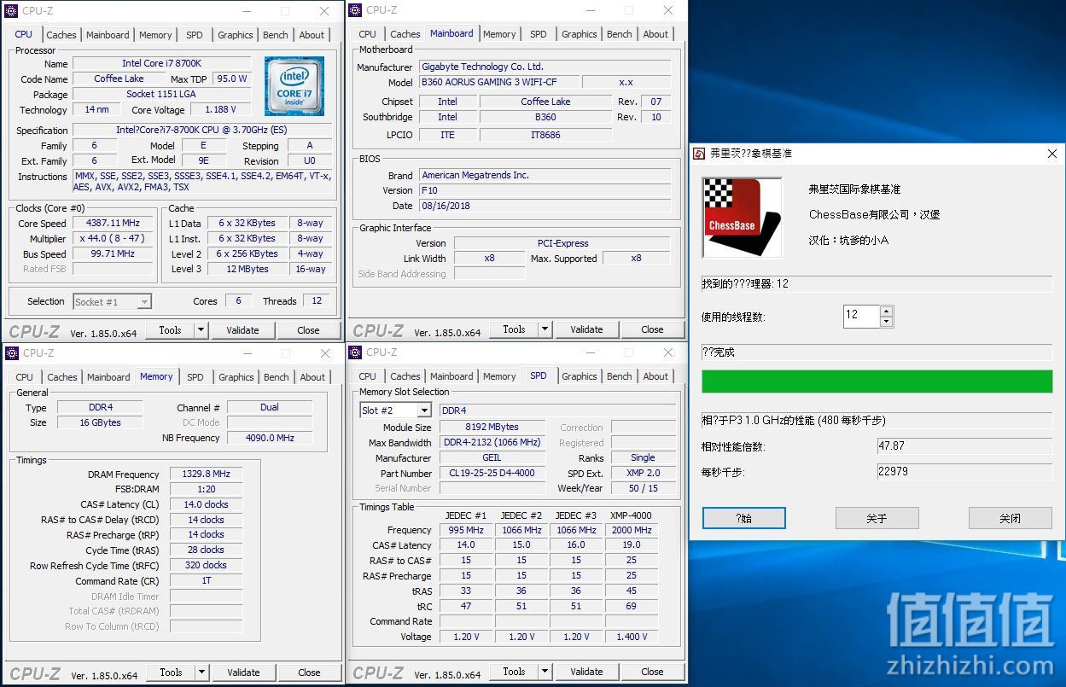Open the Bench tab in the CPU window
The width and height of the screenshot is (1066, 687).
(x=276, y=35)
